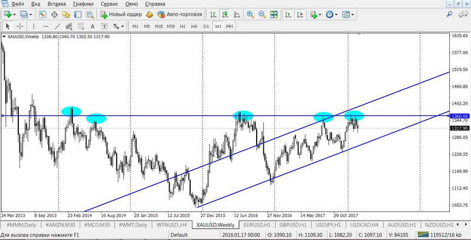
Task: Click the Авто-торговля button
Action: (x=180, y=14)
